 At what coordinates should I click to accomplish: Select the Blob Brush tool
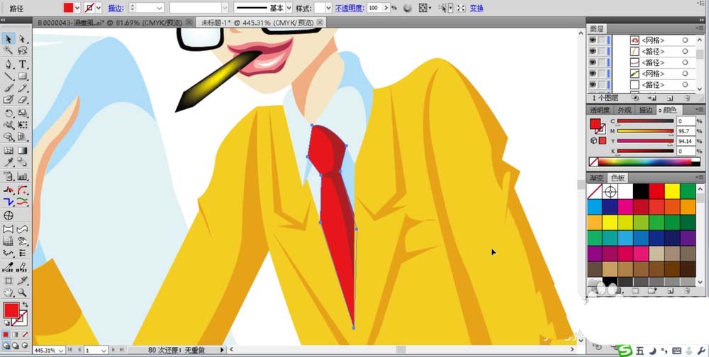tap(9, 99)
